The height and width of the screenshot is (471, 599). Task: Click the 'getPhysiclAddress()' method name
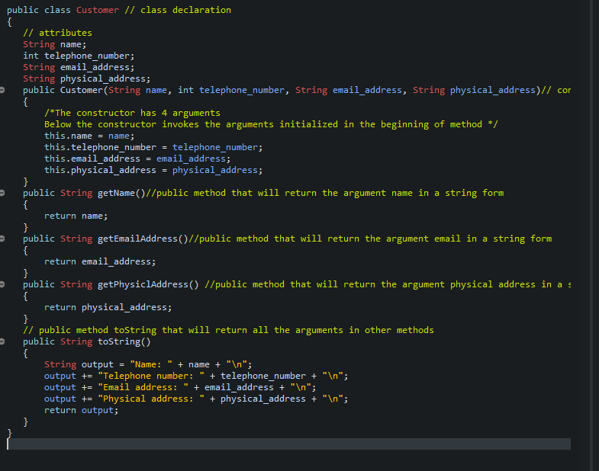click(x=148, y=285)
